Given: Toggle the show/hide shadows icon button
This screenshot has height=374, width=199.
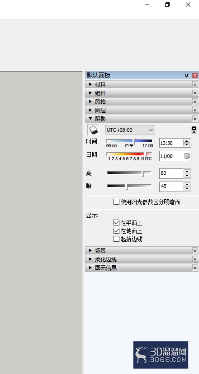Looking at the screenshot, I should 93,130.
